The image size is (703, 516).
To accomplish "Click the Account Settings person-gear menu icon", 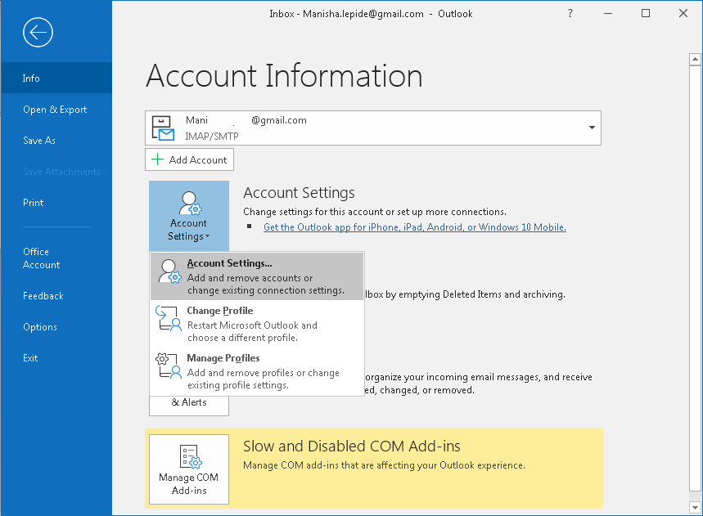I will point(170,271).
